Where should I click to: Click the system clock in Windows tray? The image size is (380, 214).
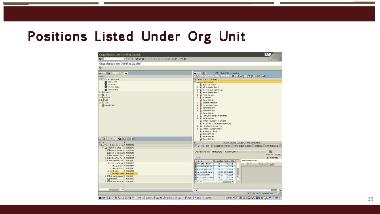tap(277, 198)
